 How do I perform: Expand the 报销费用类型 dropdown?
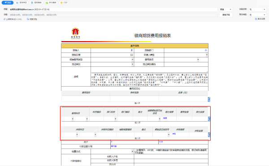(132, 60)
